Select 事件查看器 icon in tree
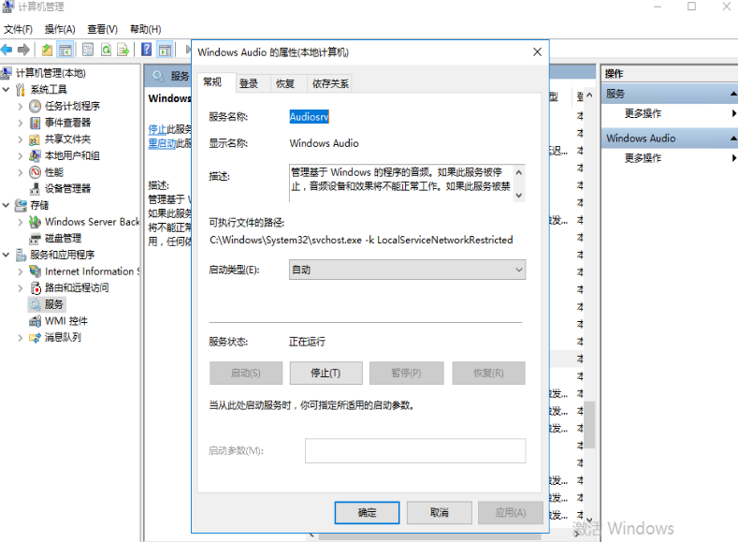 point(35,123)
